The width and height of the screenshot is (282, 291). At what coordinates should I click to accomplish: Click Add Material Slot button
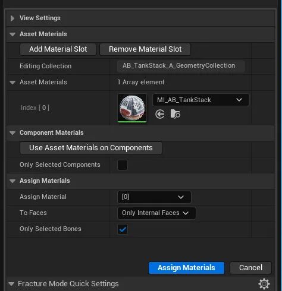point(58,49)
